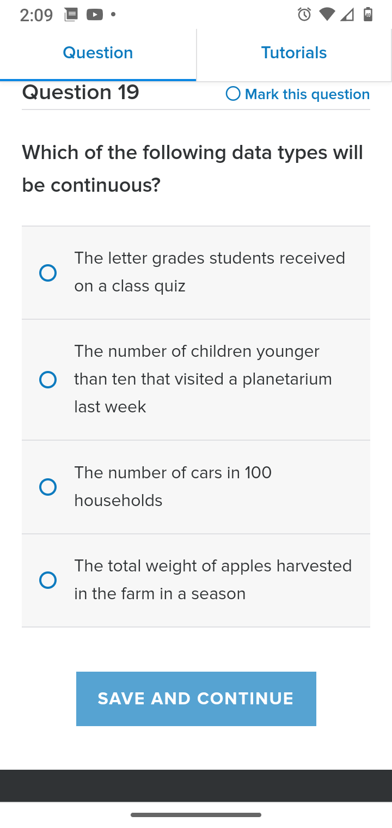Tap the news notification icon in status bar
This screenshot has width=392, height=828.
pyautogui.click(x=71, y=15)
